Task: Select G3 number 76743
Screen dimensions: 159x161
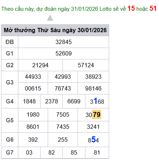Action: pyautogui.click(x=63, y=88)
